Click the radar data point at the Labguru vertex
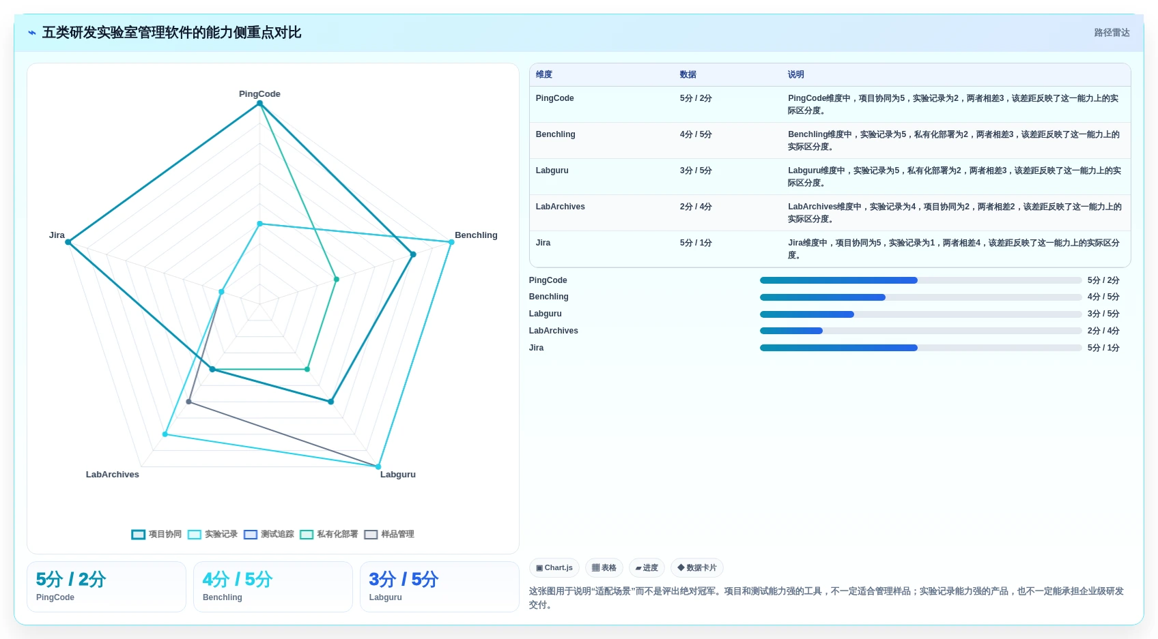The width and height of the screenshot is (1158, 639). (378, 467)
